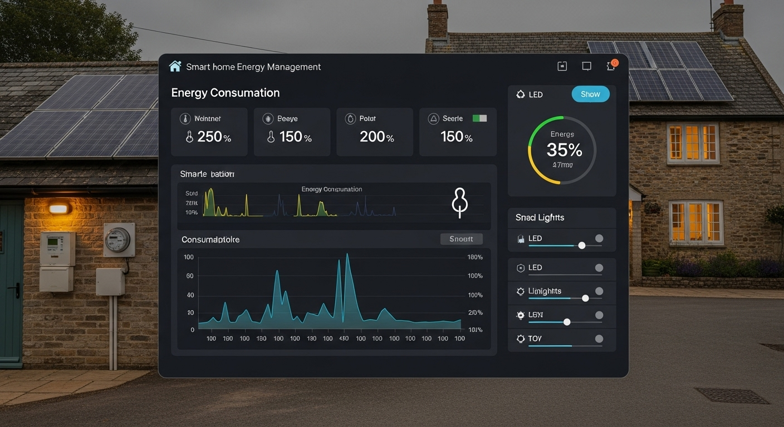
Task: Click thermometer icon next to first 150%
Action: click(x=271, y=137)
